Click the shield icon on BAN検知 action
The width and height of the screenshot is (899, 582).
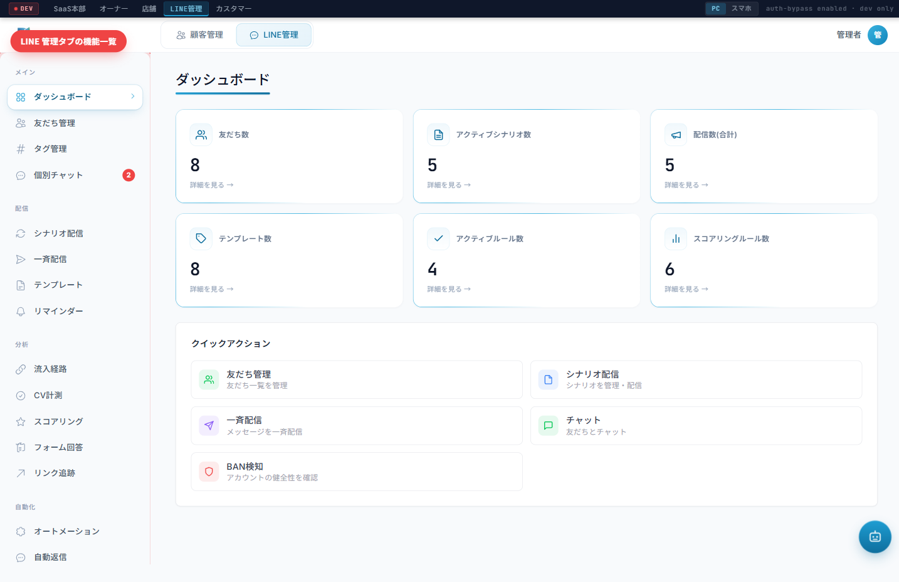click(209, 472)
